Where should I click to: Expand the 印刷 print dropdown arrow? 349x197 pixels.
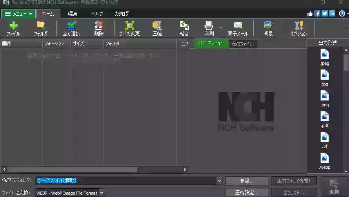coord(221,28)
